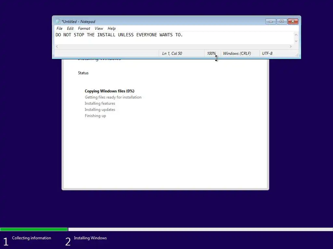
Task: Click the horizontal scroll left arrow
Action: coord(57,46)
